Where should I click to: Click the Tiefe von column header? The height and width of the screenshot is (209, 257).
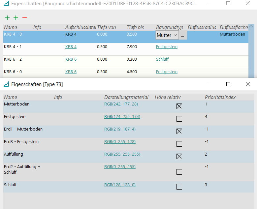(x=106, y=27)
